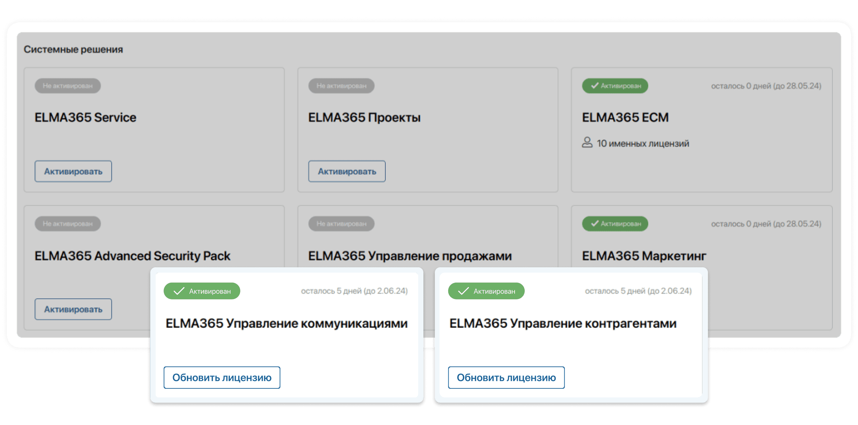Click Не активирован badge on Advanced Security Pack
Image resolution: width=858 pixels, height=425 pixels.
pyautogui.click(x=68, y=224)
